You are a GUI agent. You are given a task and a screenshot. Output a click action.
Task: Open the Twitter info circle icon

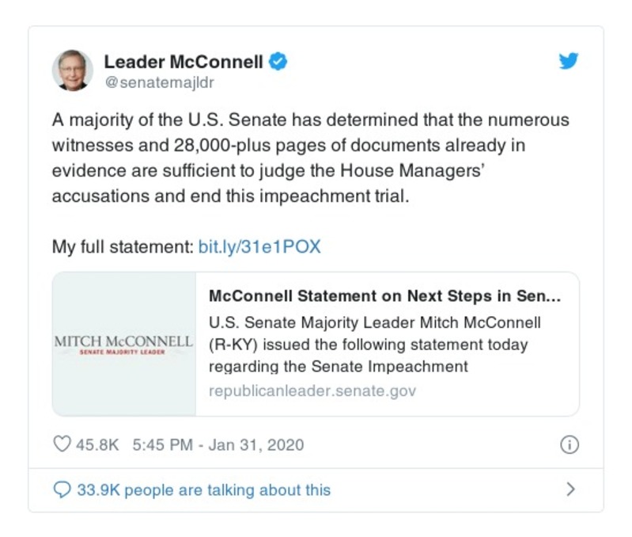point(569,445)
